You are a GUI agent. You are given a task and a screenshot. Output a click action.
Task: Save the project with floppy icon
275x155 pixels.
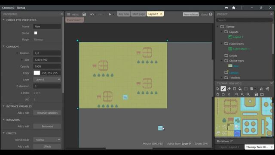click(x=84, y=14)
